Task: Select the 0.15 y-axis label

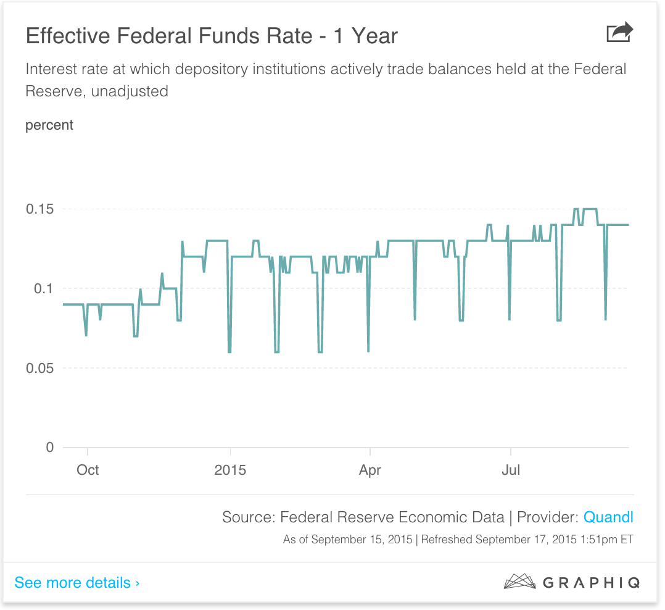Action: [40, 209]
